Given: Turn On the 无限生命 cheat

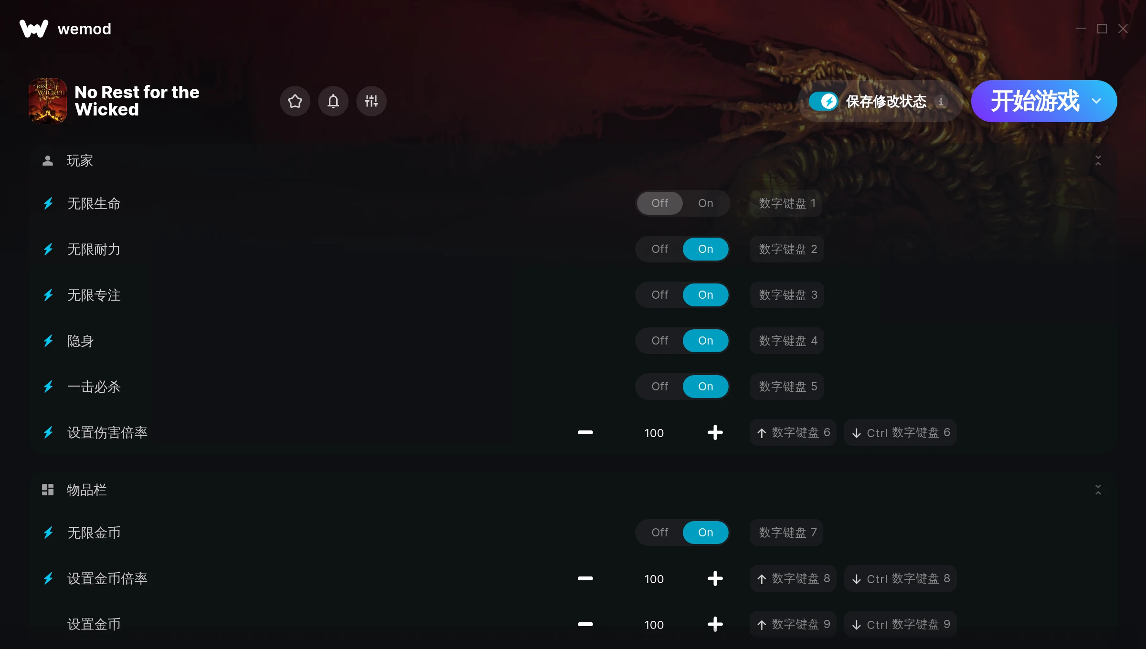Looking at the screenshot, I should pos(705,203).
